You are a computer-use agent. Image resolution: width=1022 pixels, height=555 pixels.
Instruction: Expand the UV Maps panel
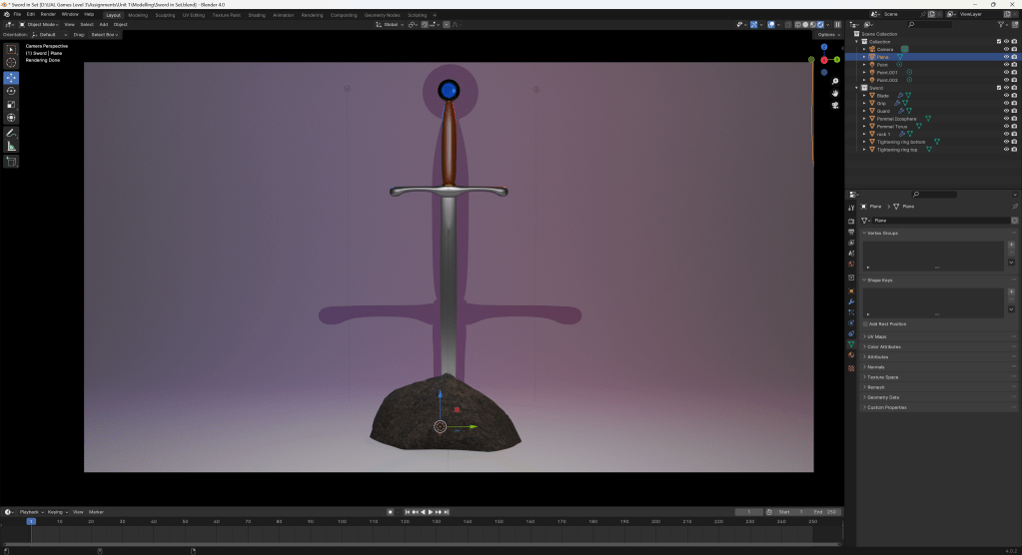click(876, 336)
